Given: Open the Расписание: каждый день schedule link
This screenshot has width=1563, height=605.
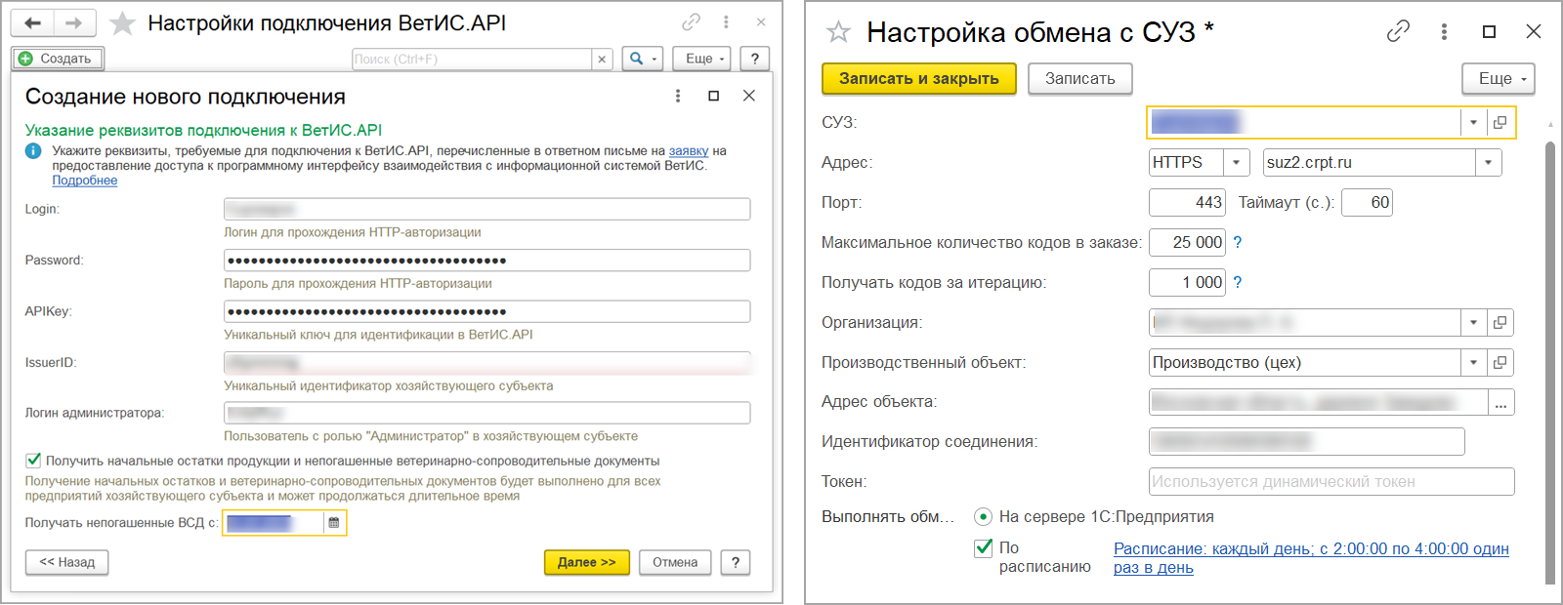Looking at the screenshot, I should (x=1311, y=557).
